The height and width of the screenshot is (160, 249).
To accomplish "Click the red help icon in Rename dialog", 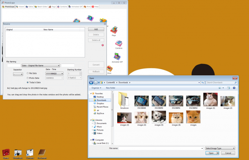I will click(103, 45).
